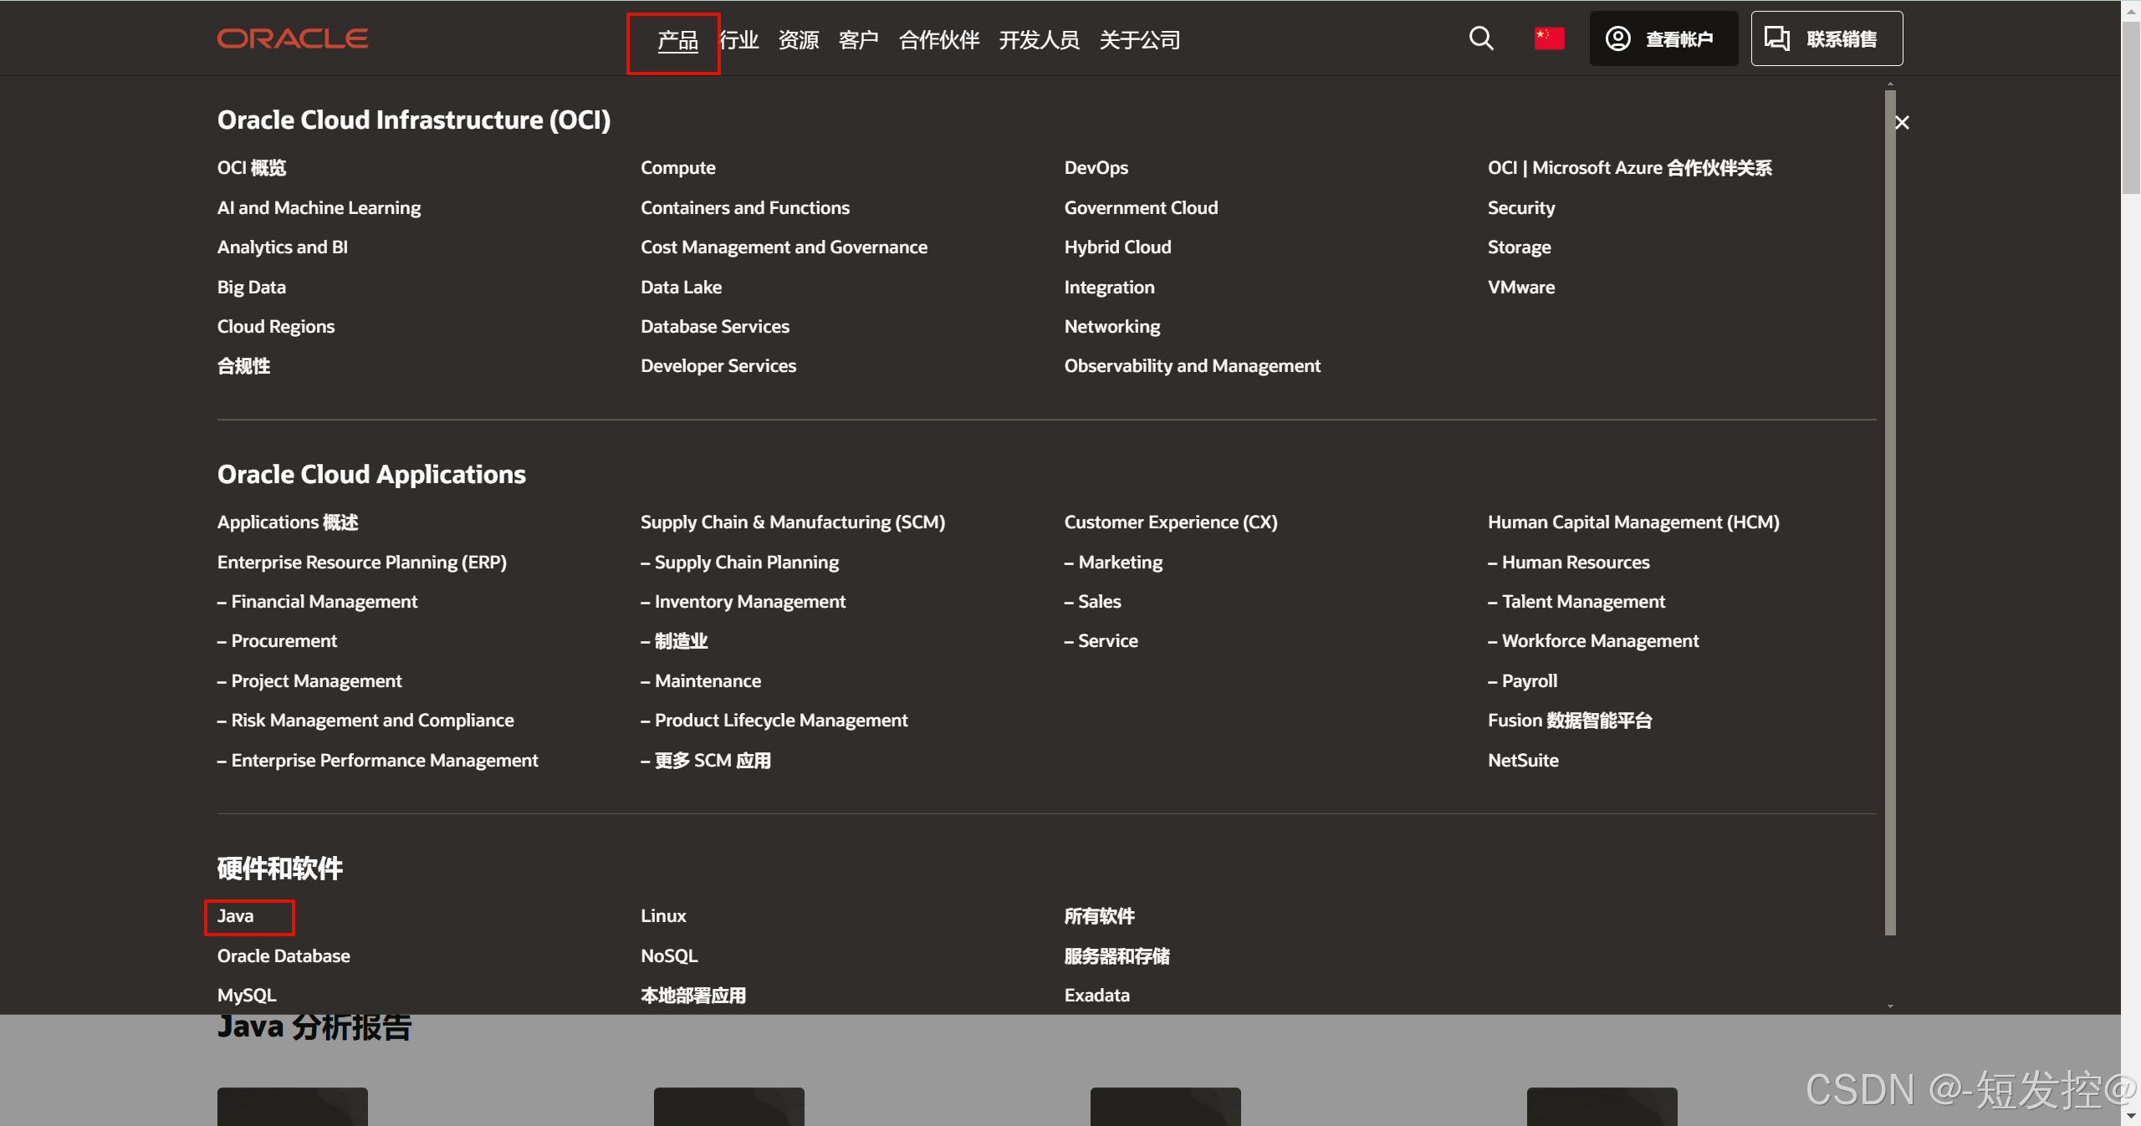Open Supply Chain & Manufacturing (SCM)
The height and width of the screenshot is (1126, 2141).
click(x=793, y=522)
